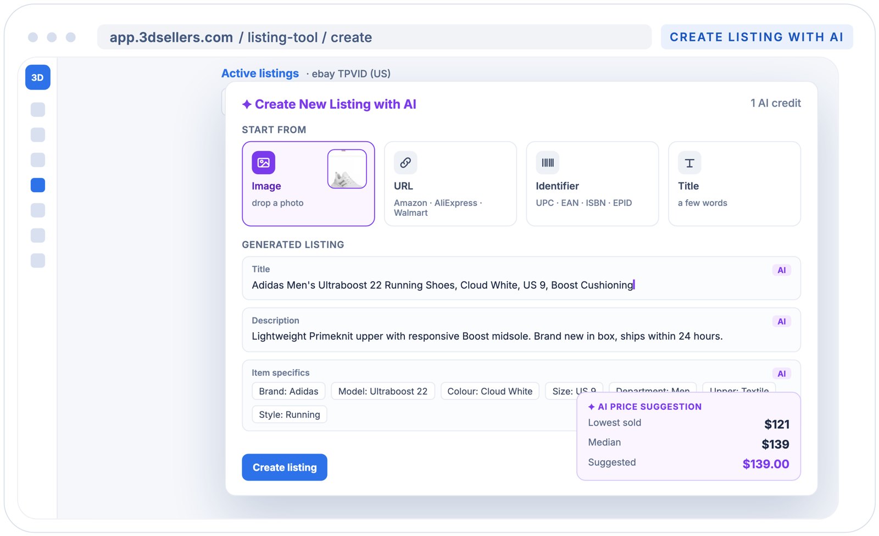Click the UPC · EAN · ISBN · EPID text

(584, 203)
